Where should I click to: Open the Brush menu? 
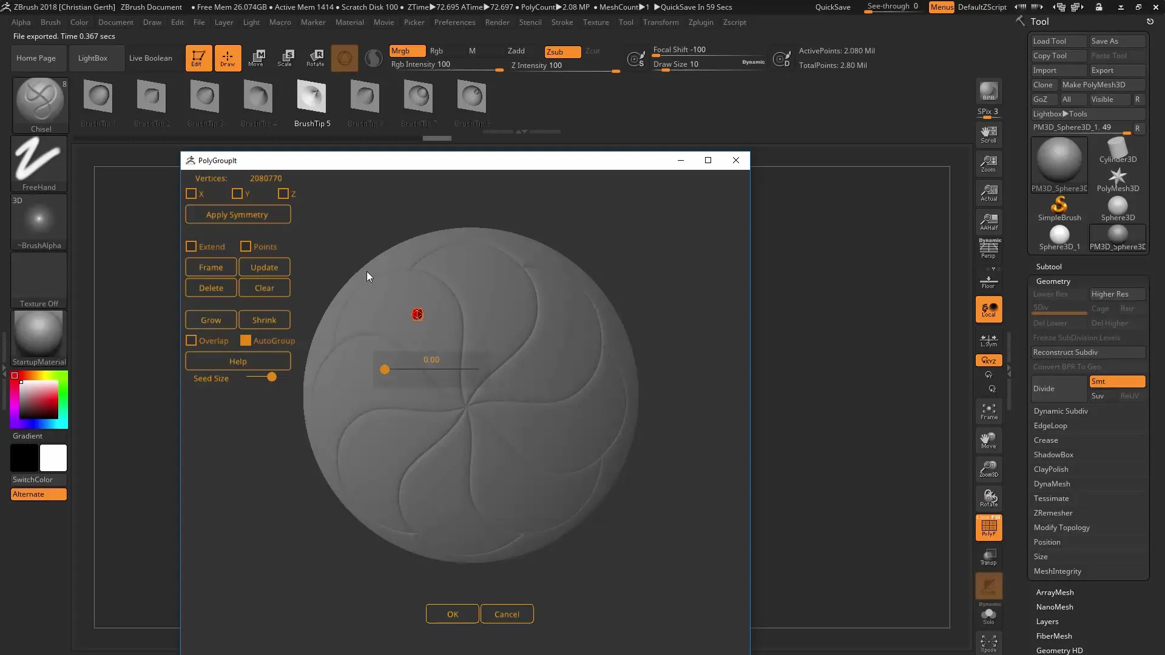point(50,22)
